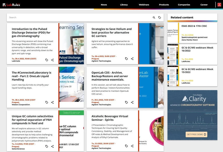Open the Library menu
Image resolution: width=223 pixels, height=152 pixels.
pos(124,5)
